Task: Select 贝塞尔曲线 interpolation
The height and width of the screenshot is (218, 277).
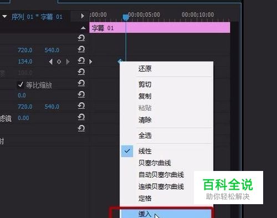Action: click(x=166, y=163)
